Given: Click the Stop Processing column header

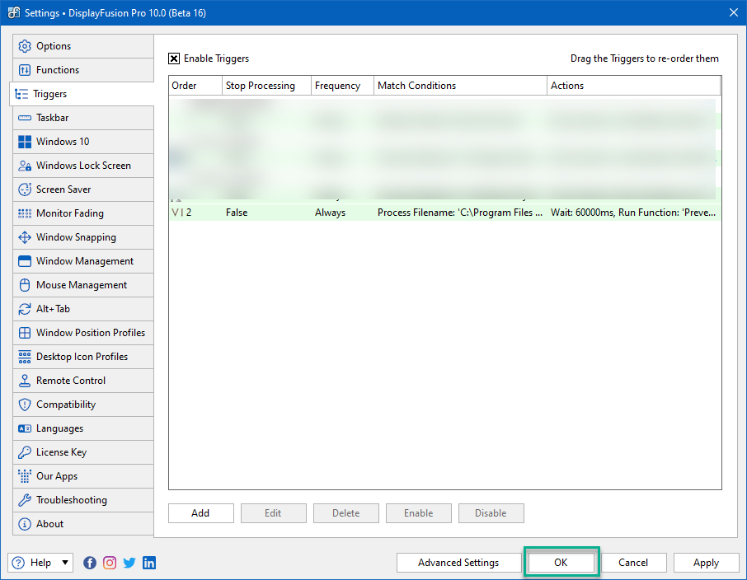Looking at the screenshot, I should tap(266, 86).
